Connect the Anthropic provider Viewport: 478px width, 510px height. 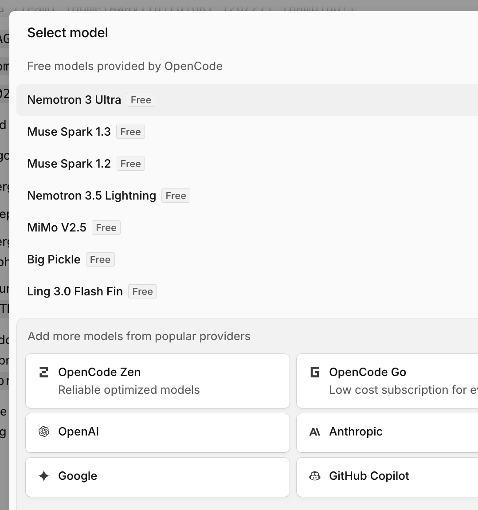[x=387, y=432]
